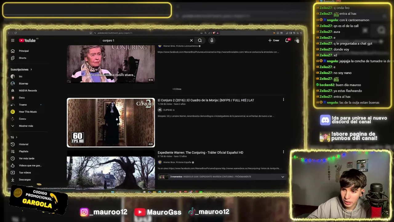Go to the YouTube home logo

(27, 40)
